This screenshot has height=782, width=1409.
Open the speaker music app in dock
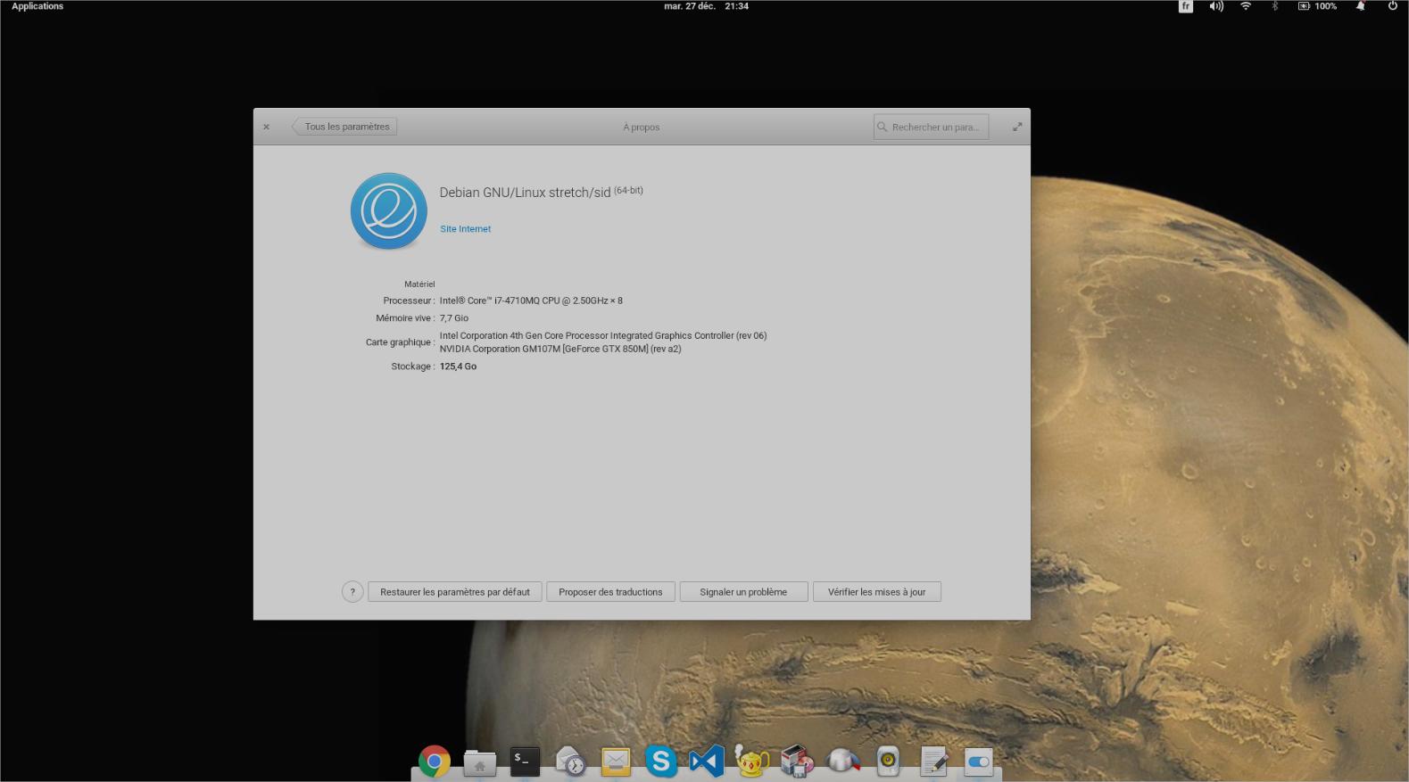(x=888, y=761)
